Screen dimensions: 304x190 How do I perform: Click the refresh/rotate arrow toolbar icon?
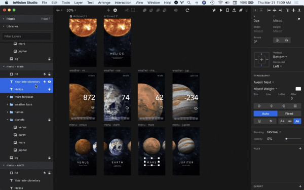tap(187, 10)
